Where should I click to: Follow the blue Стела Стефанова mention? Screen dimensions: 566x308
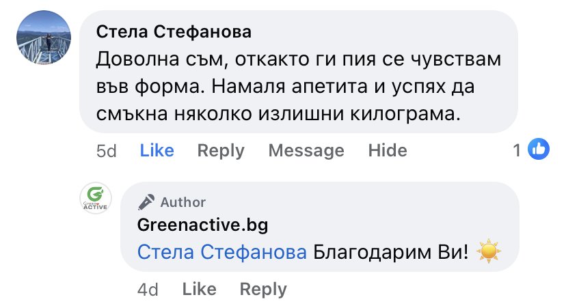click(222, 252)
